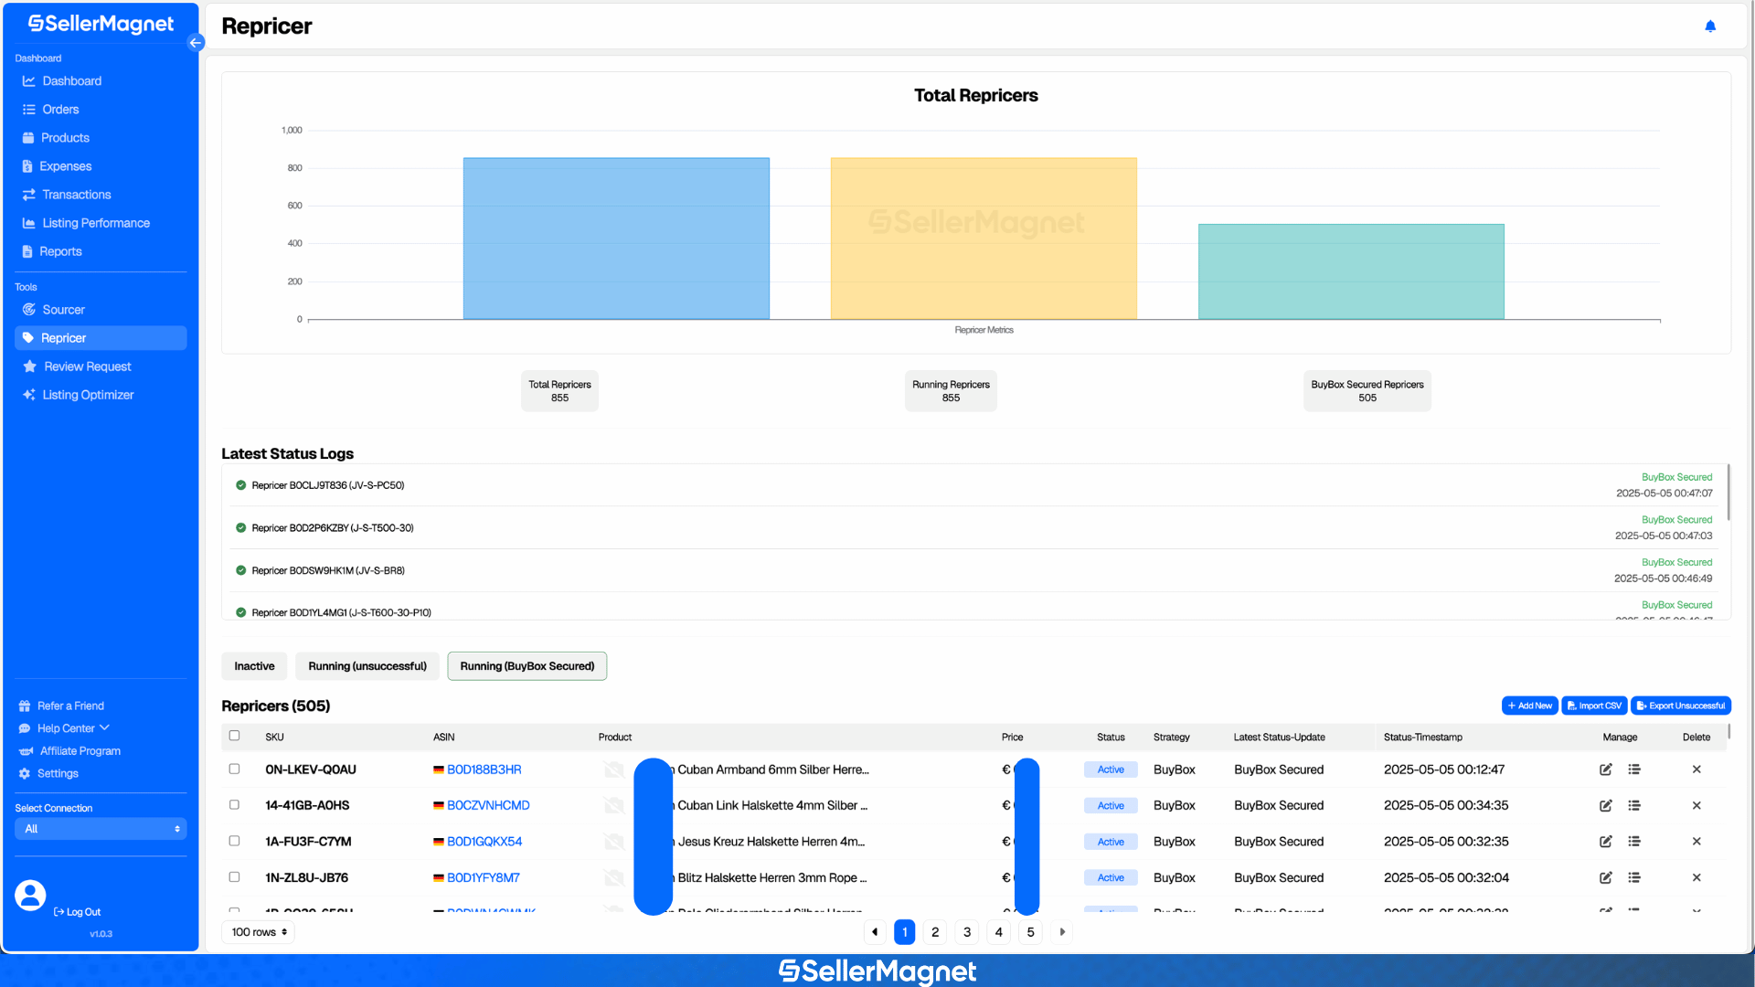The height and width of the screenshot is (987, 1755).
Task: Open ASIN link B0D1GQKX54
Action: pyautogui.click(x=484, y=842)
